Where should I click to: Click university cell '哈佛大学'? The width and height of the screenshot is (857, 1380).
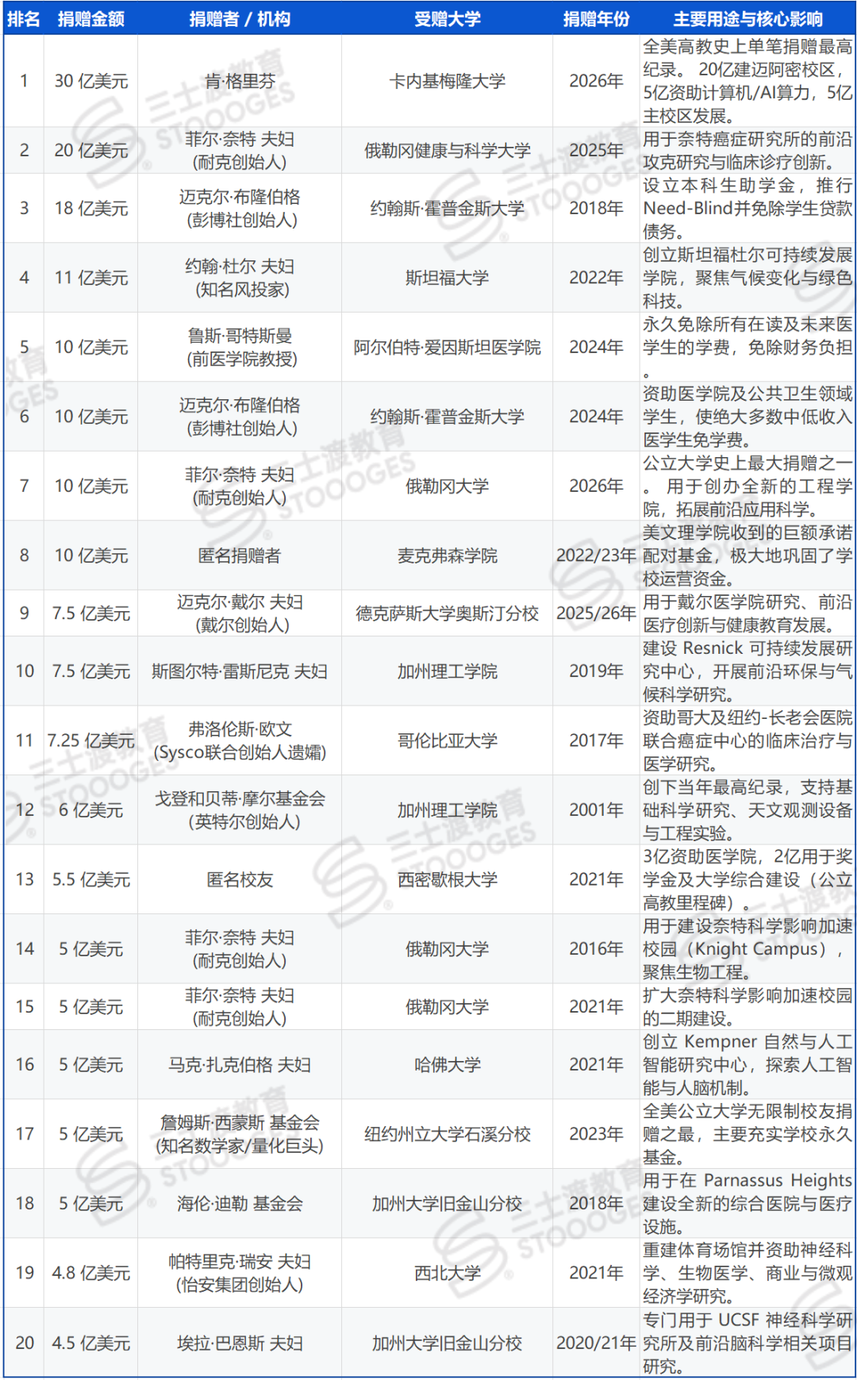[x=448, y=1064]
